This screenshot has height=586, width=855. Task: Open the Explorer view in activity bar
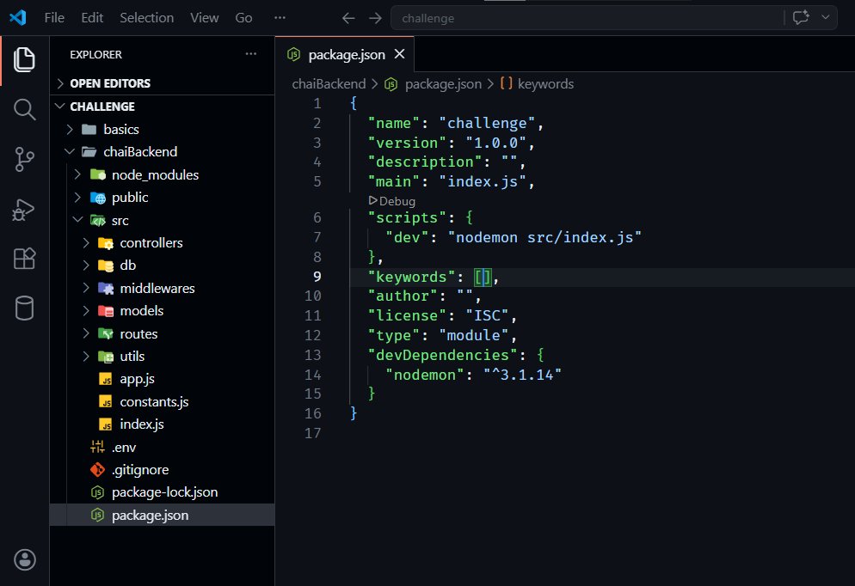click(x=24, y=59)
